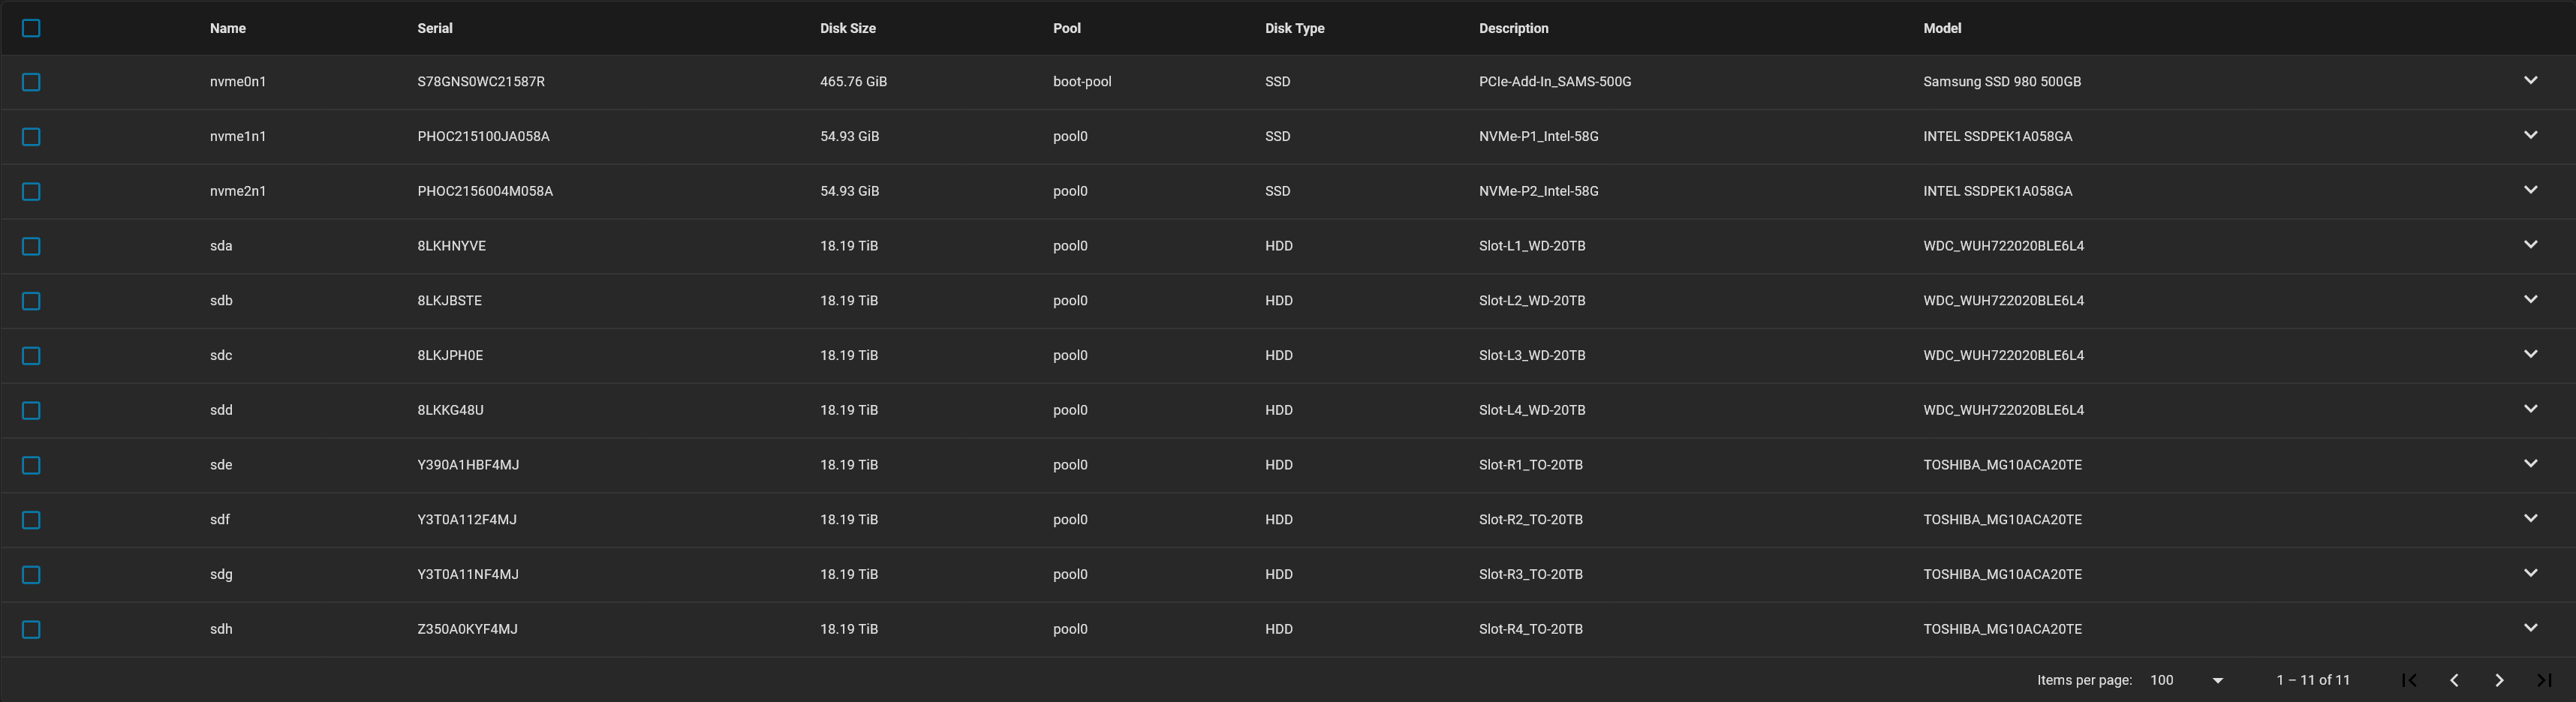
Task: Expand the nvme0n1 disk row chevron
Action: click(x=2530, y=81)
